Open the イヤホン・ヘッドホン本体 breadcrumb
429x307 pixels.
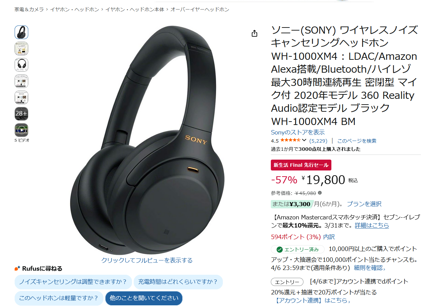point(135,10)
